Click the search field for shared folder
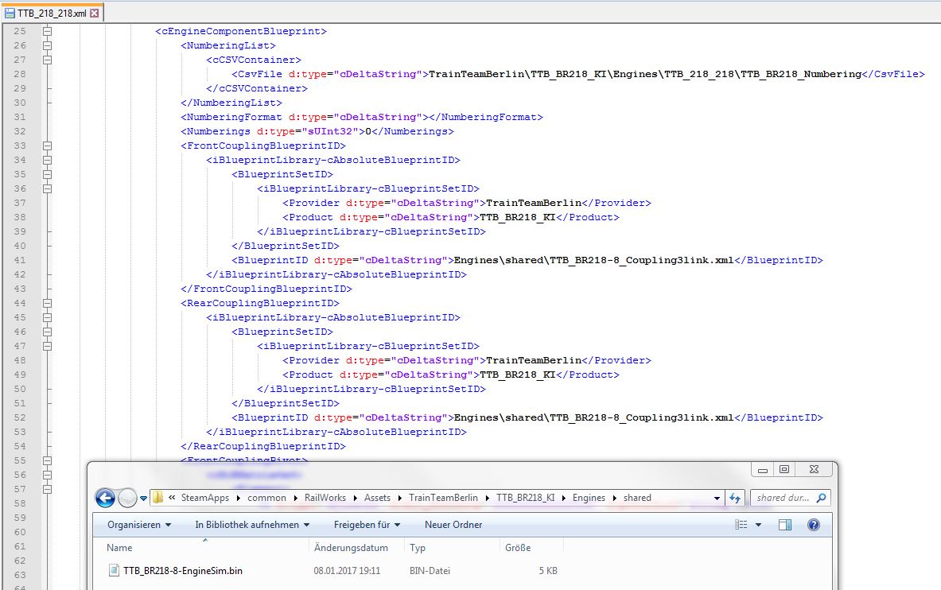The width and height of the screenshot is (941, 590). tap(783, 498)
